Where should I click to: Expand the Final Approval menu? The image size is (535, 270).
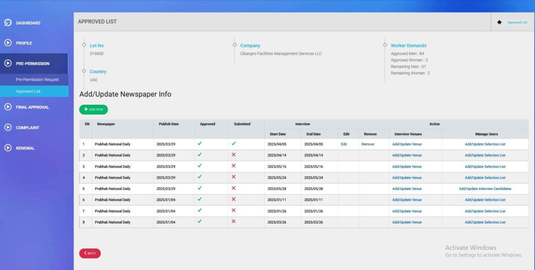(x=32, y=107)
